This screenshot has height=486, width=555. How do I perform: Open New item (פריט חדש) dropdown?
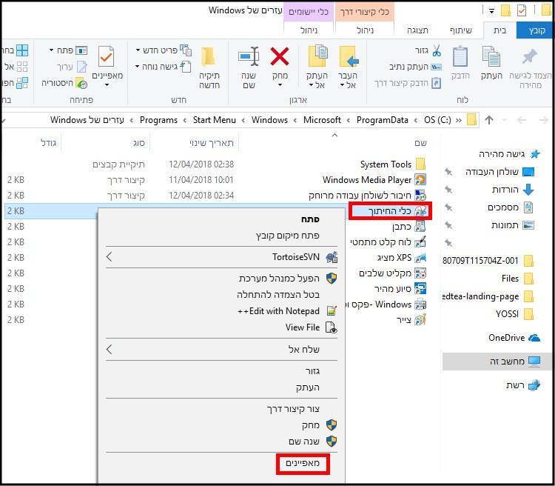pos(138,50)
